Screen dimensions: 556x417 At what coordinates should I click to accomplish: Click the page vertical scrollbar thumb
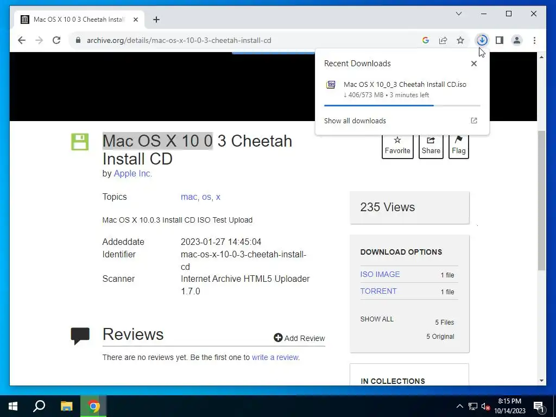pos(541,200)
